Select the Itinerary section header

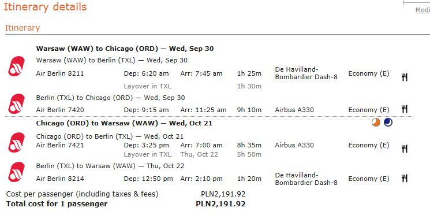[23, 28]
